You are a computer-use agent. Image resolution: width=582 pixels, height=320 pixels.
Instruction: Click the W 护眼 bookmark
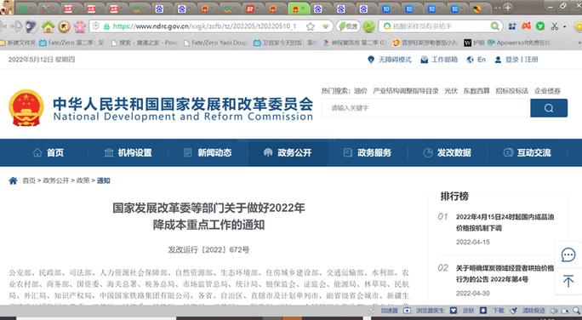point(474,43)
